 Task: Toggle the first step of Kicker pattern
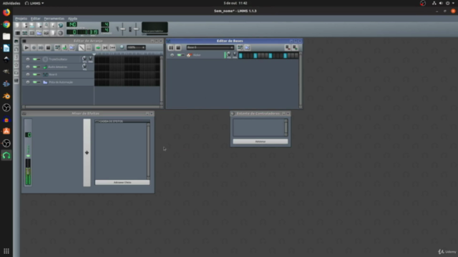[x=240, y=56]
